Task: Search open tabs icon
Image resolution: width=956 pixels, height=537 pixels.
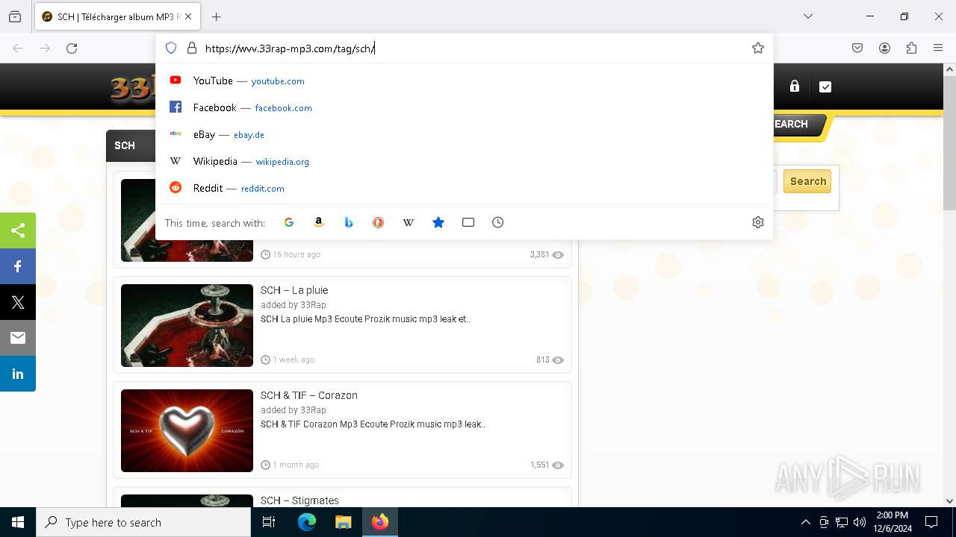Action: 468,222
